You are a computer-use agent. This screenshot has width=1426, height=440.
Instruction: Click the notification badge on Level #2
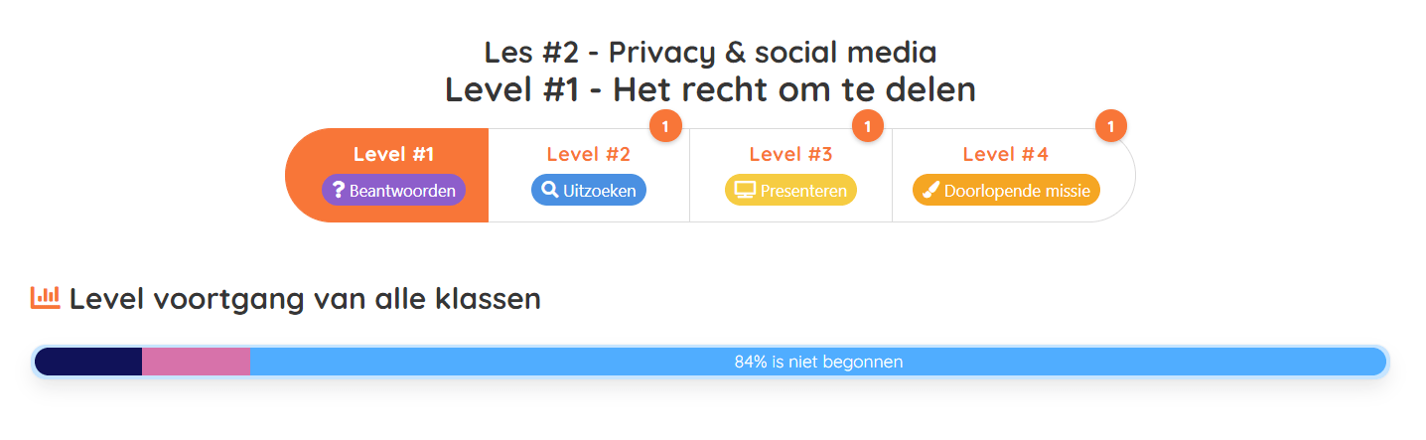point(665,126)
